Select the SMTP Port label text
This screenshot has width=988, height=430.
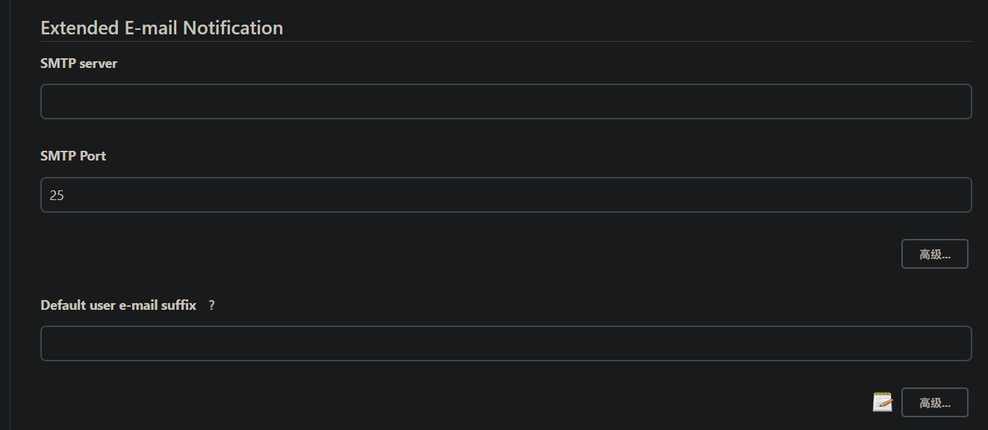point(73,156)
